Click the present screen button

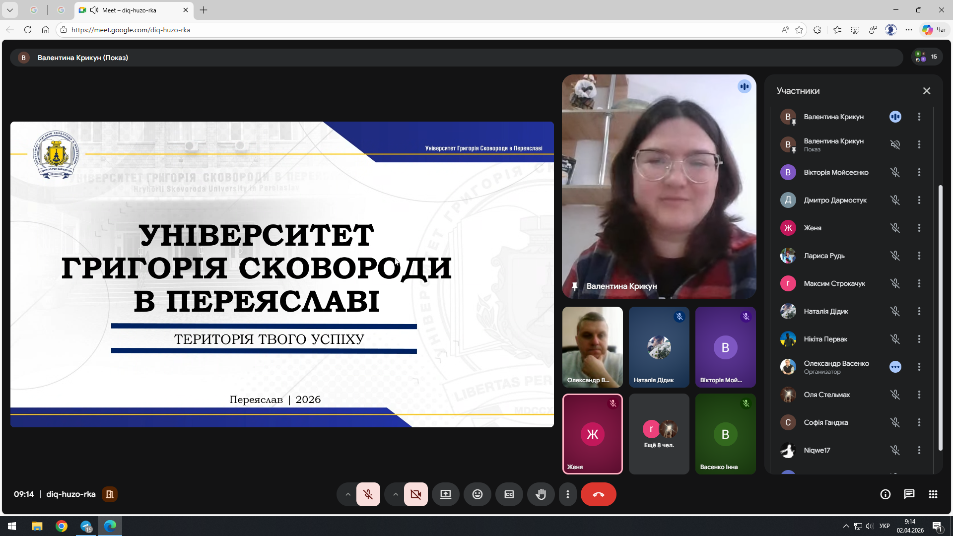[x=445, y=494]
